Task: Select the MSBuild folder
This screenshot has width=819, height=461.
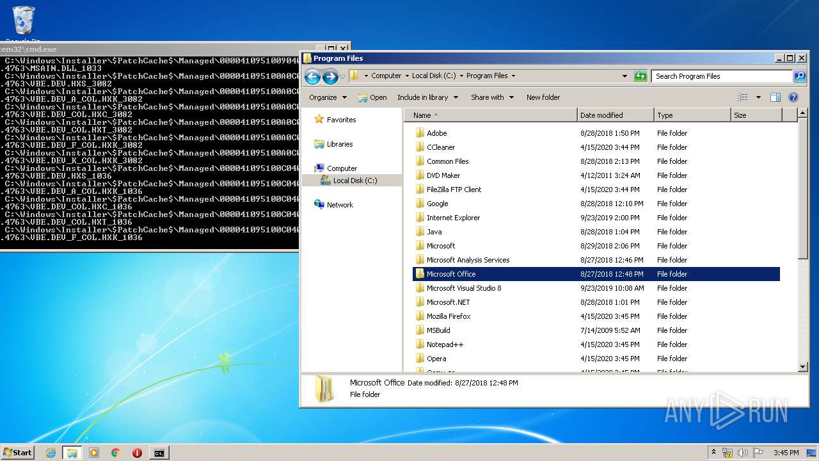Action: coord(438,330)
